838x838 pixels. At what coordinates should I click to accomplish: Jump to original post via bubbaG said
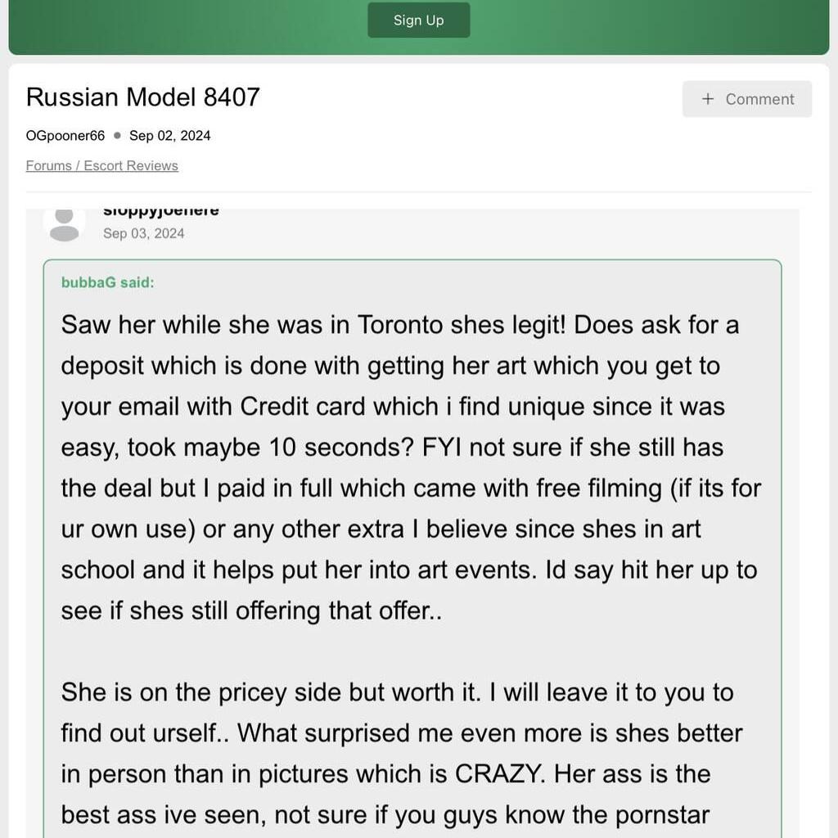(x=107, y=282)
